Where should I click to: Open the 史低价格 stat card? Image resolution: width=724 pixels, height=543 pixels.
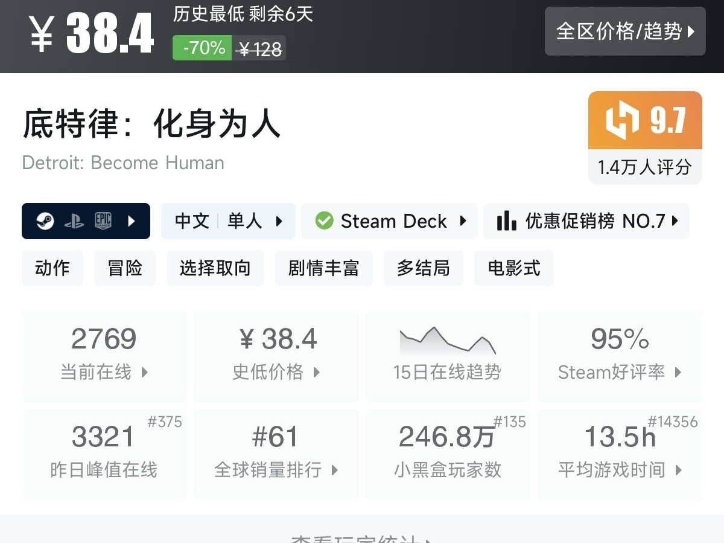tap(276, 357)
